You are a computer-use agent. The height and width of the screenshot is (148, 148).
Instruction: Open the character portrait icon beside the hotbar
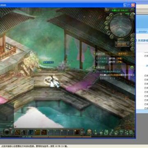[x=89, y=132]
